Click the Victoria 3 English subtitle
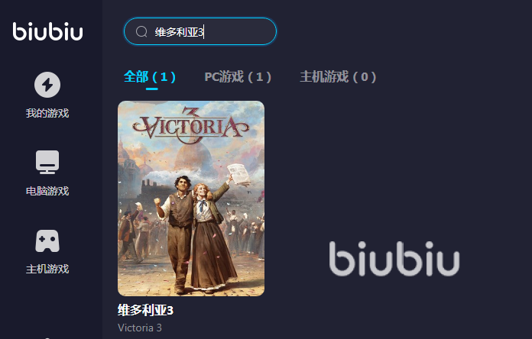532x339 pixels. pos(140,328)
